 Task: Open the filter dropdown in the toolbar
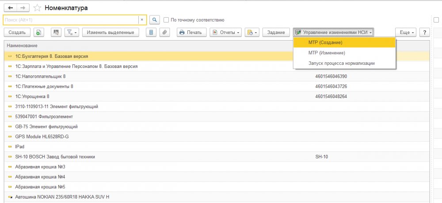tap(72, 32)
